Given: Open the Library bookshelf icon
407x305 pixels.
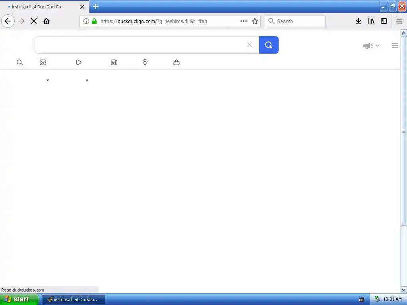Looking at the screenshot, I should click(x=371, y=21).
